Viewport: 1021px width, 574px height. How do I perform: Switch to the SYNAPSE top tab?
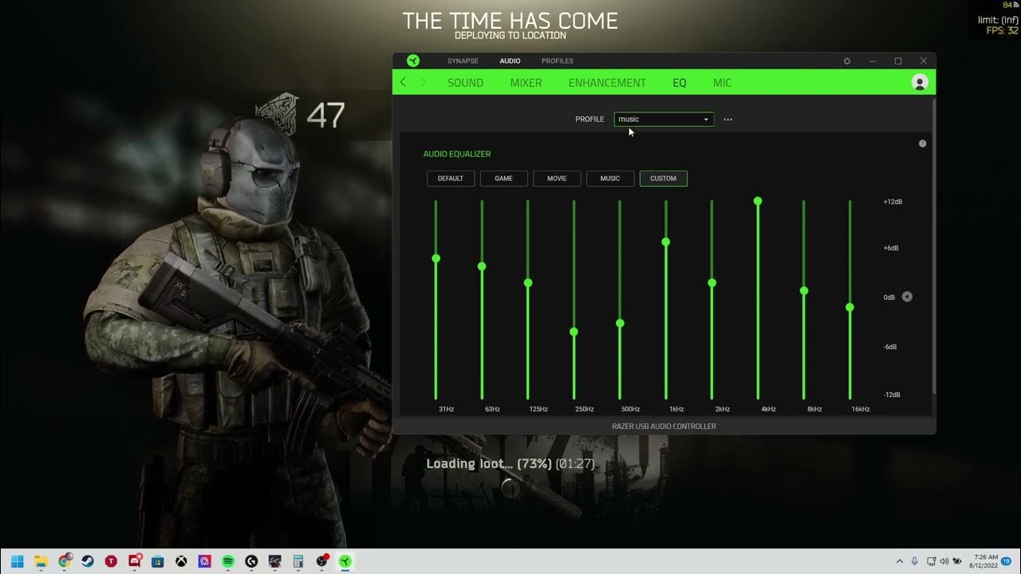click(x=463, y=61)
